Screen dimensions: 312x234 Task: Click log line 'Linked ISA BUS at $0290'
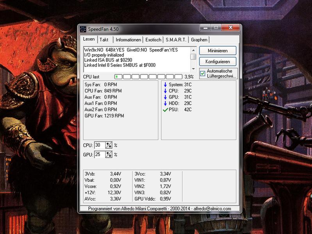click(108, 60)
